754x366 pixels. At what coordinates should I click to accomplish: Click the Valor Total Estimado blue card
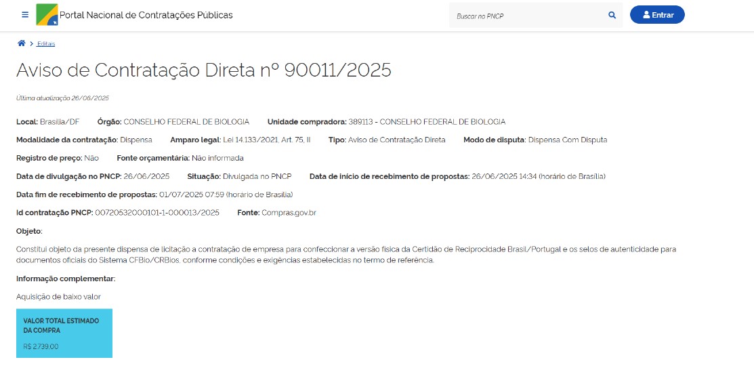(x=64, y=333)
